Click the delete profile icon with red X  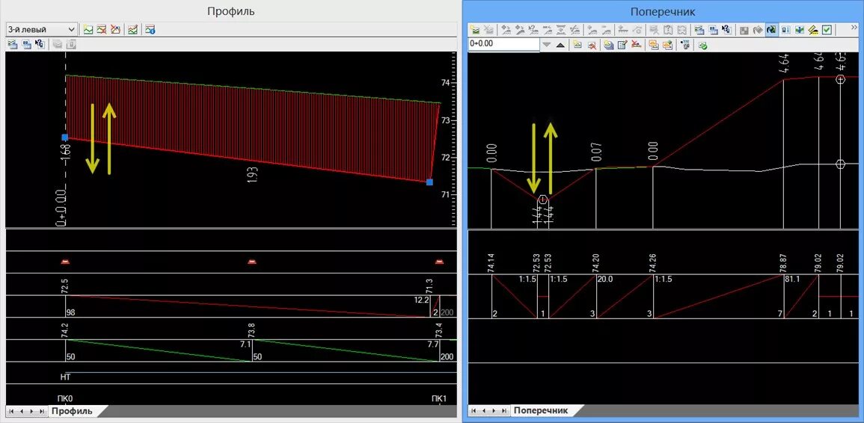click(x=114, y=29)
